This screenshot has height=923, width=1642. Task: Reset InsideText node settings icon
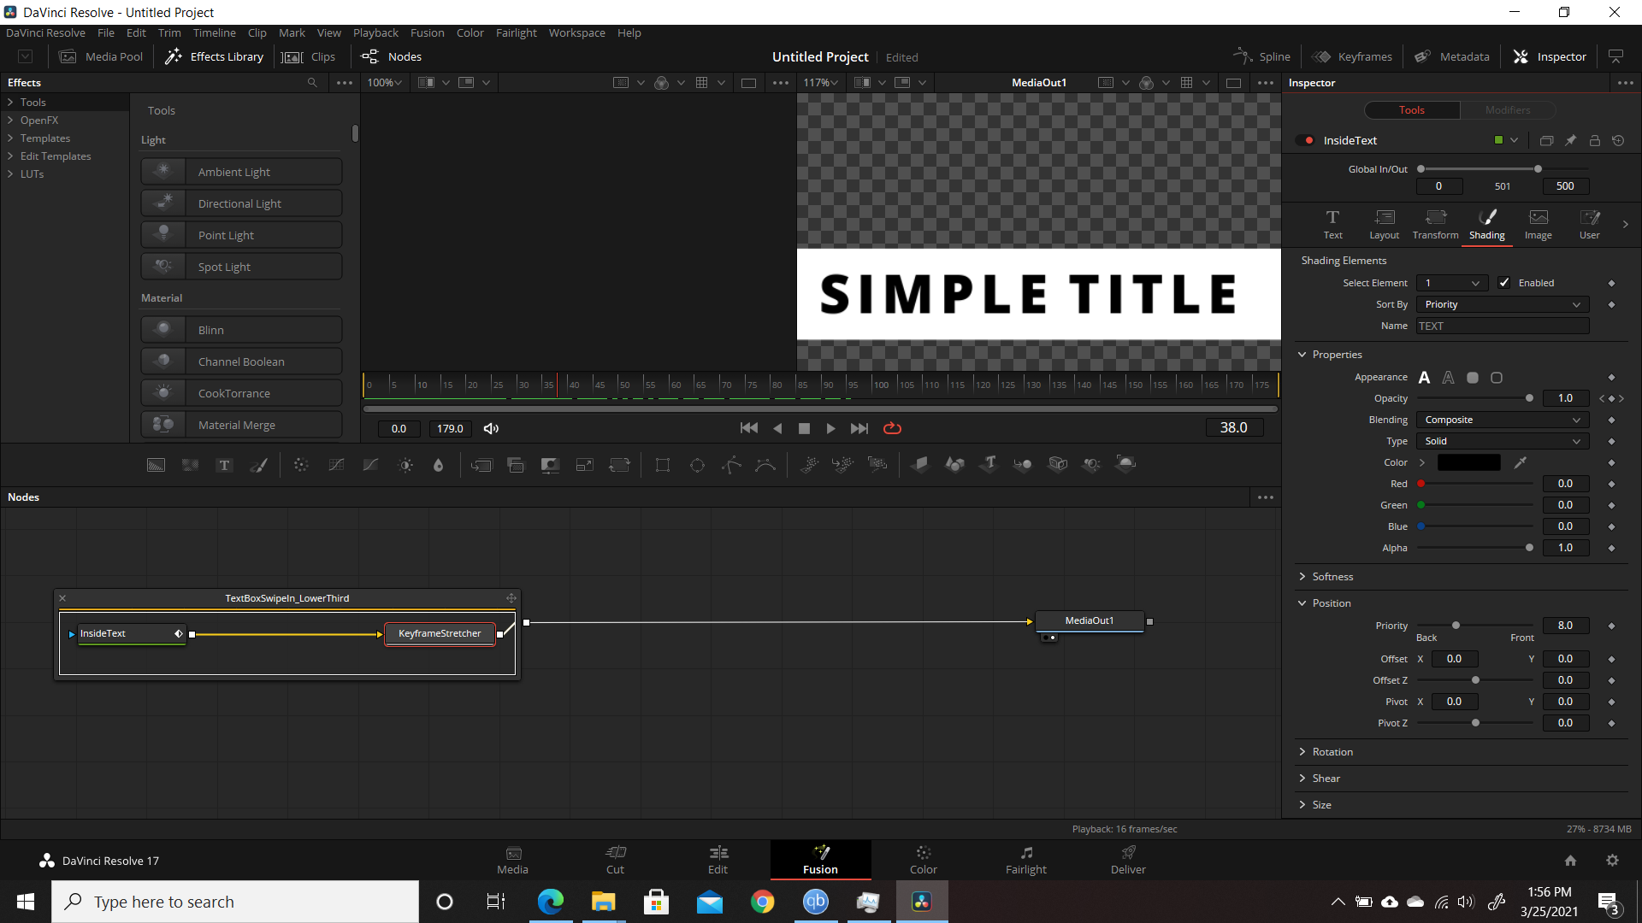click(x=1618, y=140)
